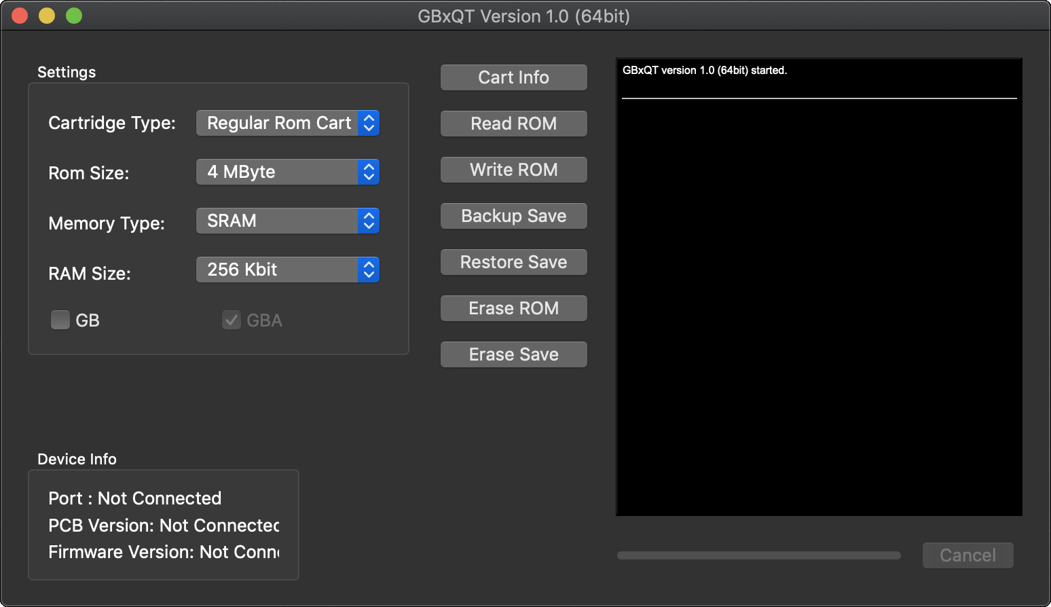Screen dimensions: 1051x607
Task: Click the Erase ROM button
Action: pos(514,308)
